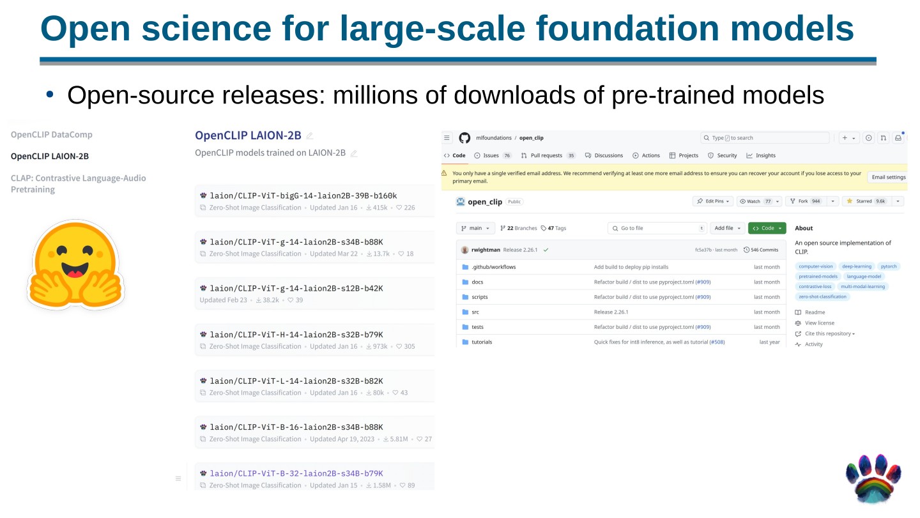Open the green Code dropdown button
This screenshot has height=518, width=920.
point(767,228)
